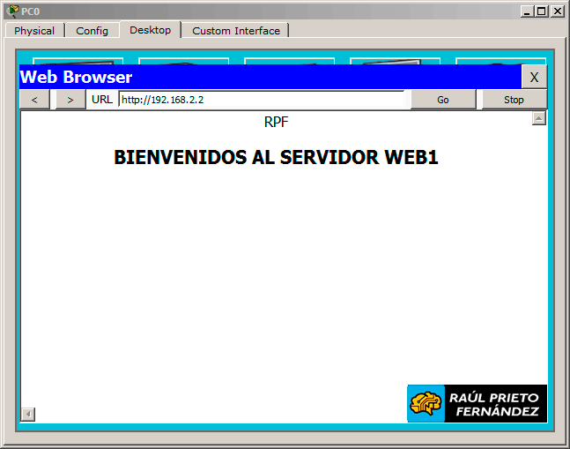This screenshot has width=570, height=449.
Task: Click the PC0 title bar icon
Action: [x=11, y=11]
